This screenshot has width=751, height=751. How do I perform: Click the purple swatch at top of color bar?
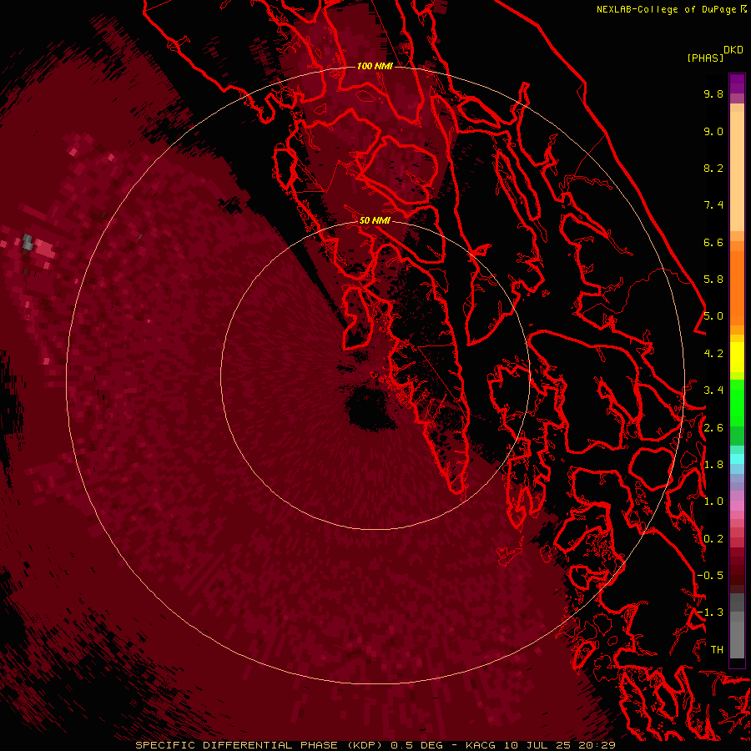[x=737, y=83]
